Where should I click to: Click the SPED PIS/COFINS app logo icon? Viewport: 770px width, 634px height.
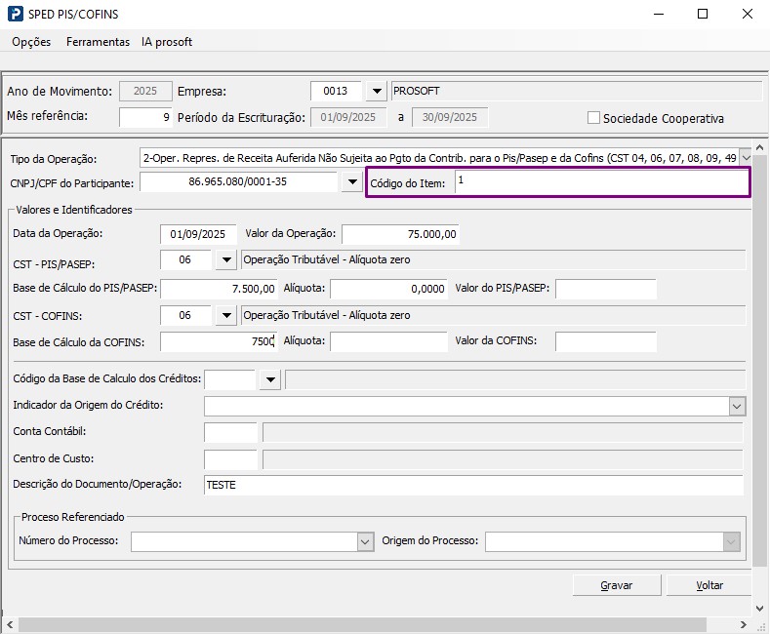point(14,15)
